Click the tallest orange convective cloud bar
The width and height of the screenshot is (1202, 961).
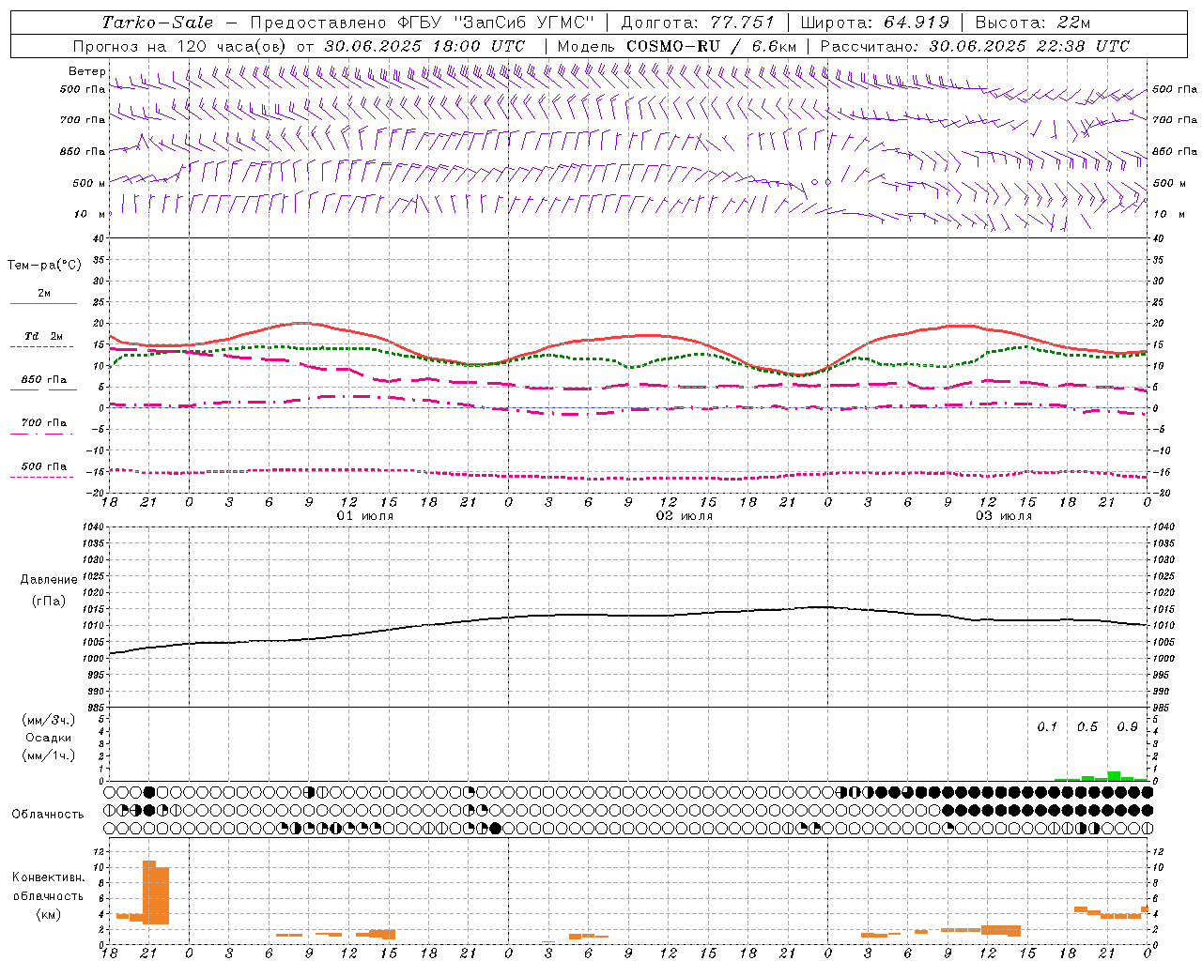tap(149, 892)
